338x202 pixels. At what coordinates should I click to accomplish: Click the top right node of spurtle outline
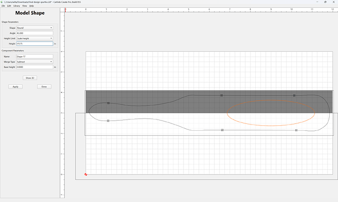[x=294, y=95]
